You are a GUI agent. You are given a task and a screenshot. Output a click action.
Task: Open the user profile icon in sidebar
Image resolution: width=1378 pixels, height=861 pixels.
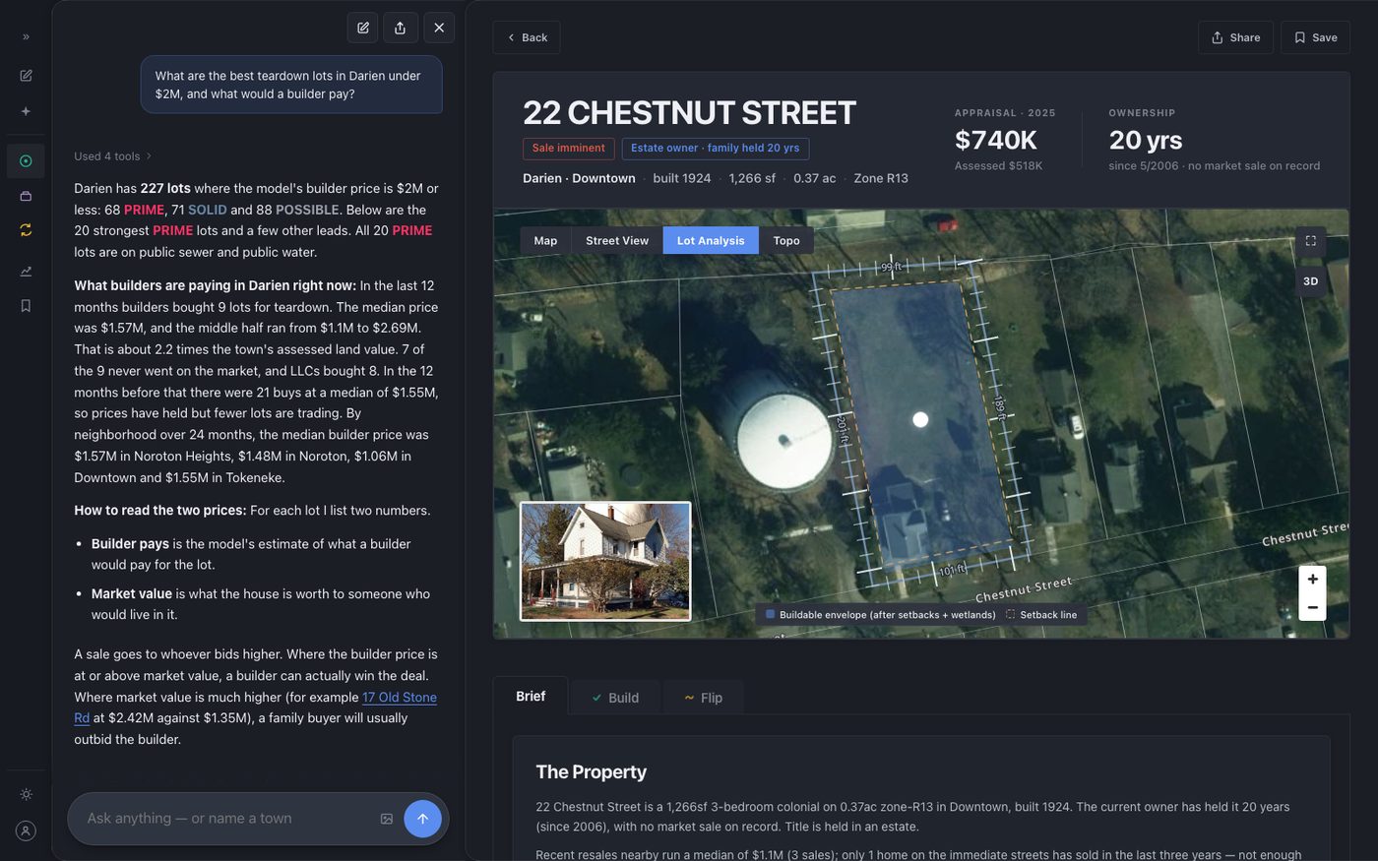[26, 830]
